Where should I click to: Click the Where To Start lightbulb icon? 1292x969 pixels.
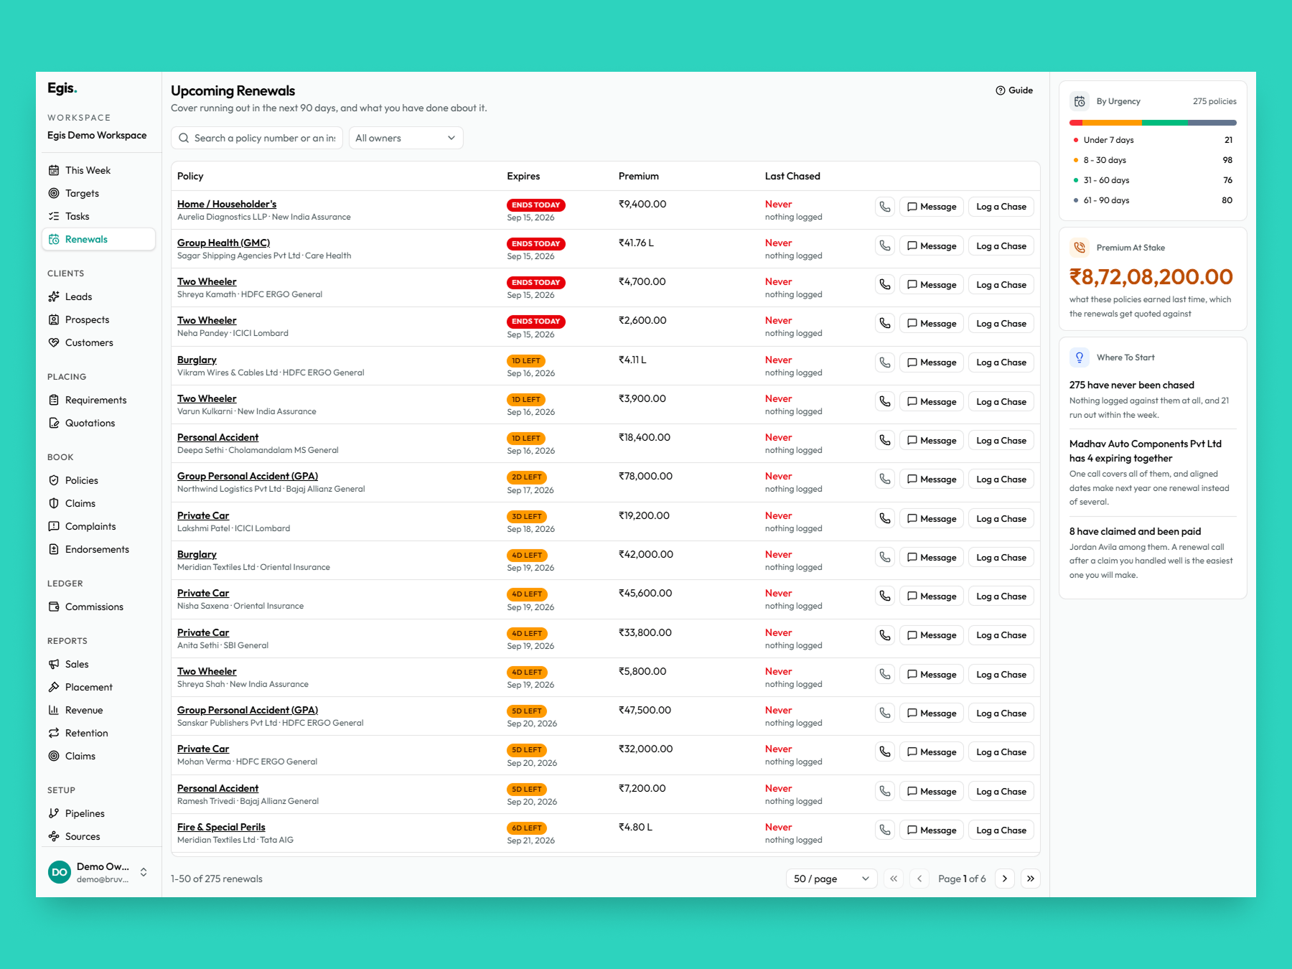(1080, 357)
